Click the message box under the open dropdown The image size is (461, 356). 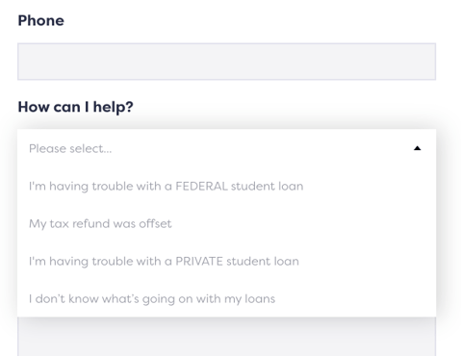[x=226, y=337]
